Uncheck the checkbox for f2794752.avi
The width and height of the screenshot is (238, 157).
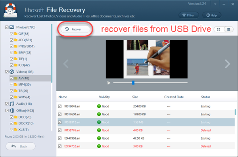tap(60, 146)
